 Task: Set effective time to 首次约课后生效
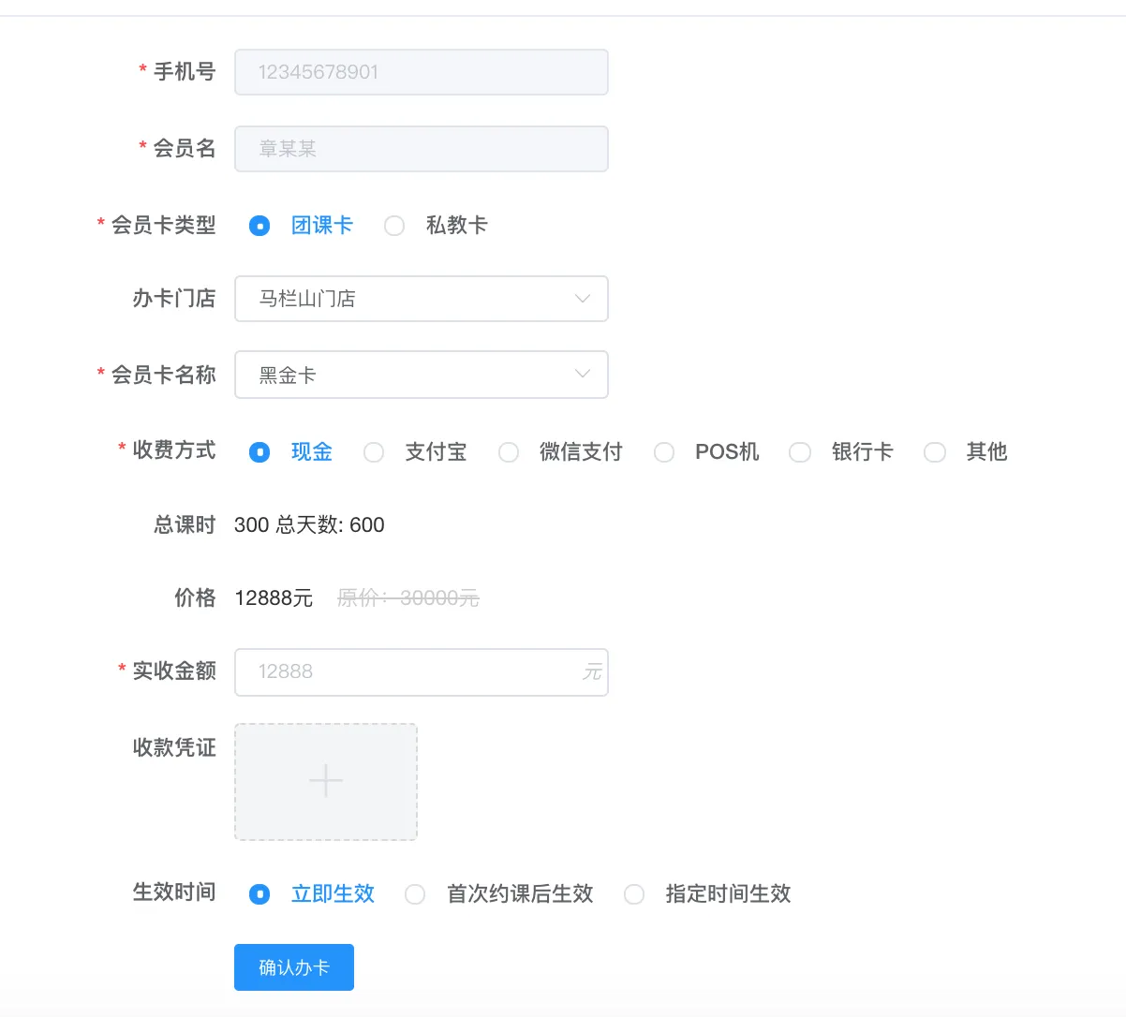click(x=415, y=894)
